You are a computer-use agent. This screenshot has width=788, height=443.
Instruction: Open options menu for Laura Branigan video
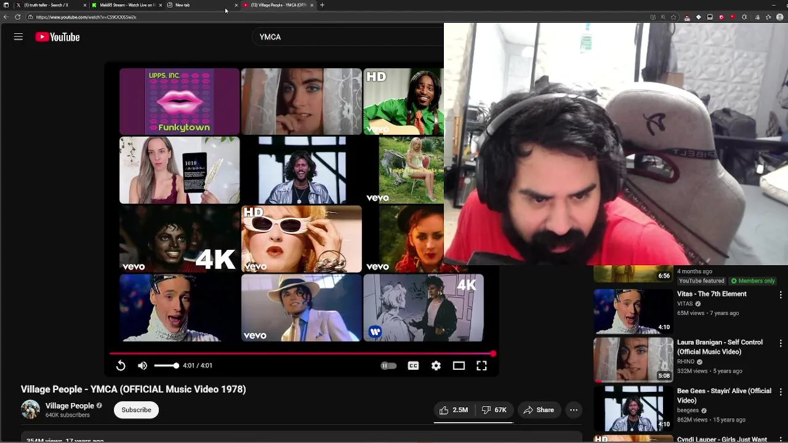[781, 343]
